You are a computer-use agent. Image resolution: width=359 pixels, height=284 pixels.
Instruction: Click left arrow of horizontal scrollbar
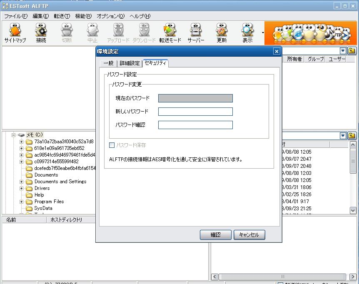[x=214, y=277]
